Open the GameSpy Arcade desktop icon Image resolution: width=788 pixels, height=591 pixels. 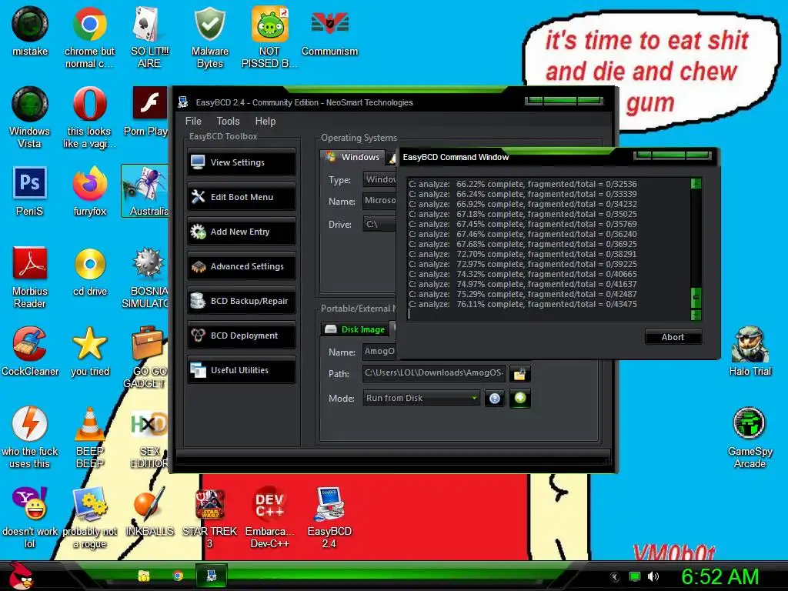click(750, 437)
